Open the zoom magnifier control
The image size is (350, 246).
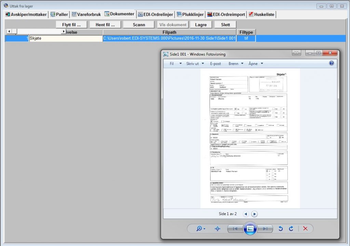click(201, 229)
